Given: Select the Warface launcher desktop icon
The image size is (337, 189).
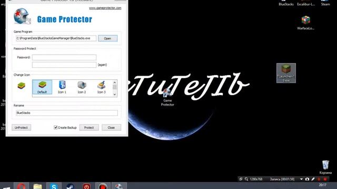Looking at the screenshot, I should click(305, 23).
